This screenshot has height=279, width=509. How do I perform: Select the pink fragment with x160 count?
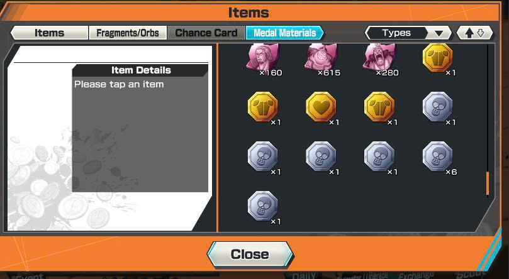point(262,58)
